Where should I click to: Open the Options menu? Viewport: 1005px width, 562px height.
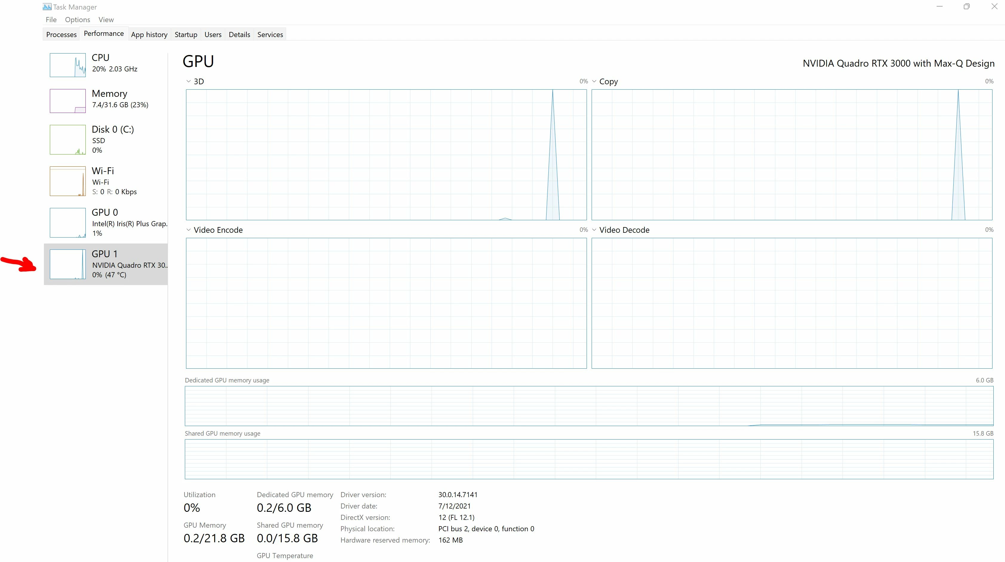(x=77, y=19)
